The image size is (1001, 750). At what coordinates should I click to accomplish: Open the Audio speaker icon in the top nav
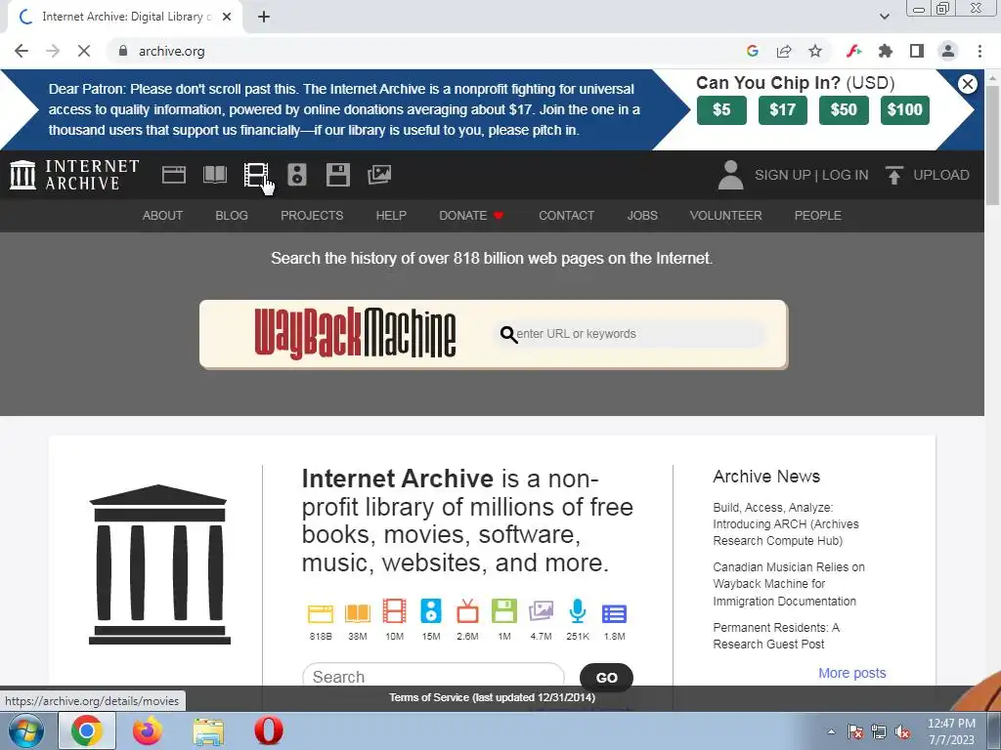(297, 175)
